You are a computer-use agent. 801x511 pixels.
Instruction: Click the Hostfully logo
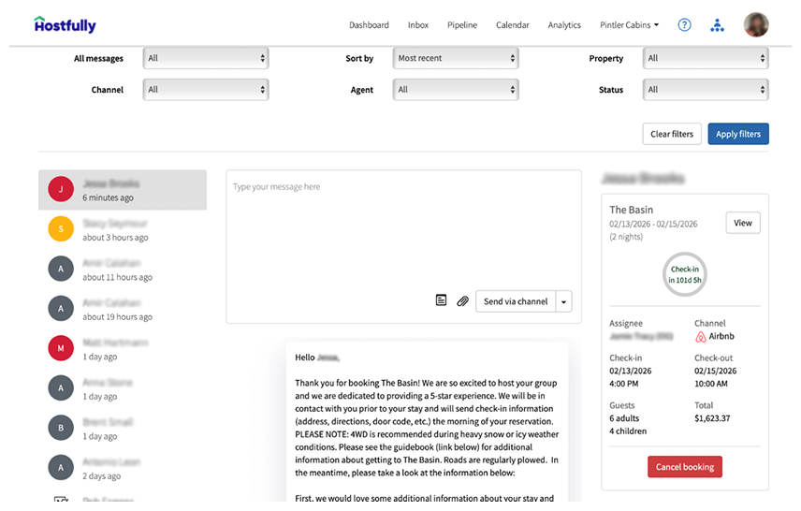click(65, 25)
